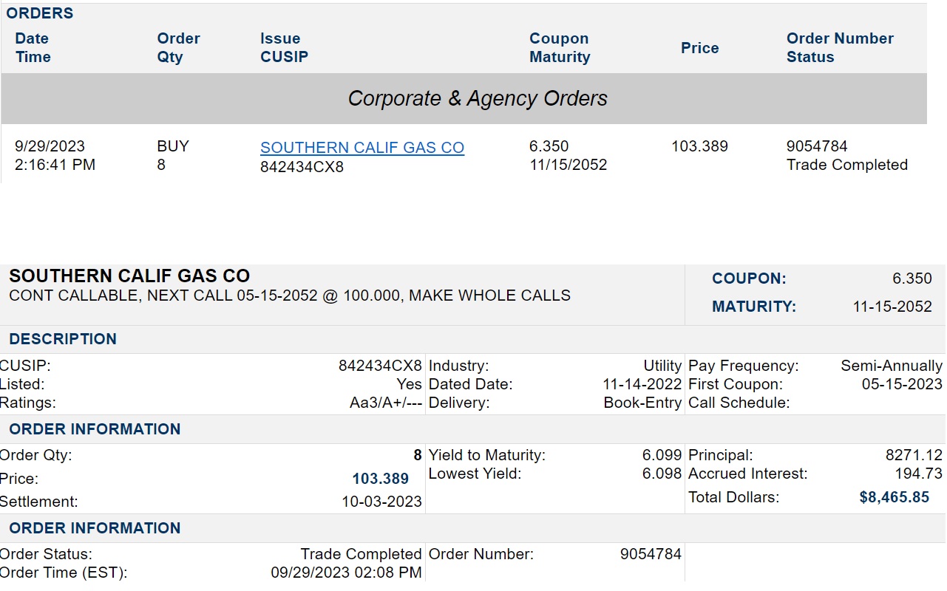The height and width of the screenshot is (591, 947).
Task: Click the Corporate & Agency Orders banner
Action: [478, 99]
